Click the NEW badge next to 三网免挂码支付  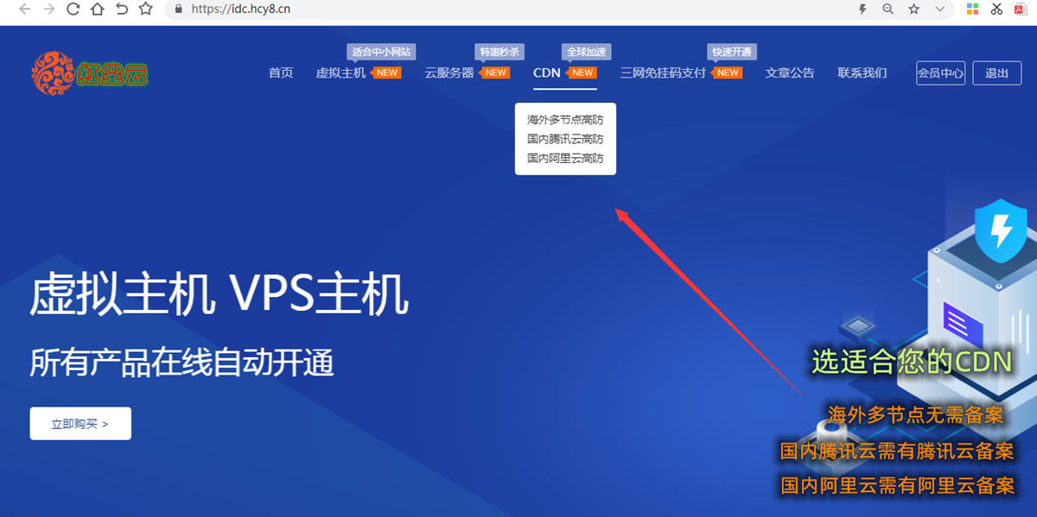coord(727,73)
